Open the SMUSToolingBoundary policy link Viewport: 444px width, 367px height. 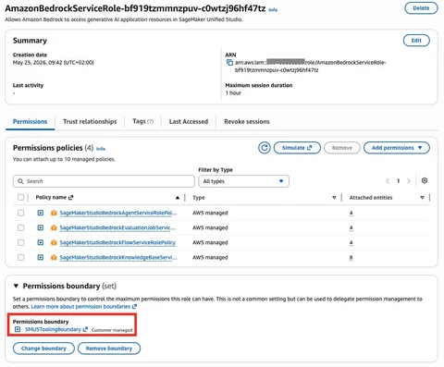pos(53,329)
